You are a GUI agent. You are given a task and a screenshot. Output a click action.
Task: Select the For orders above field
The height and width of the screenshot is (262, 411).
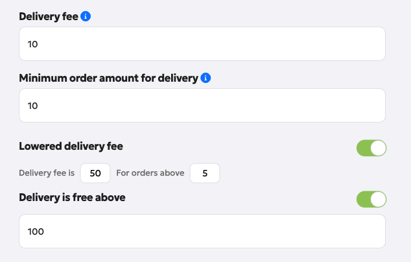(x=205, y=173)
